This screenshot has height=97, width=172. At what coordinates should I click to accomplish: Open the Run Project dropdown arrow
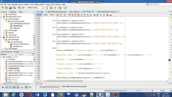57,8
